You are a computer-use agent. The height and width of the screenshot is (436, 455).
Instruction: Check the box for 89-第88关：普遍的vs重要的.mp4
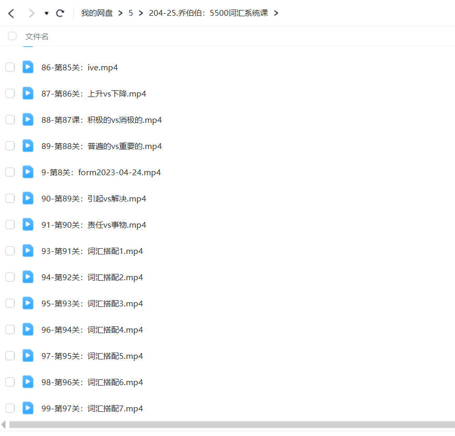coord(10,146)
